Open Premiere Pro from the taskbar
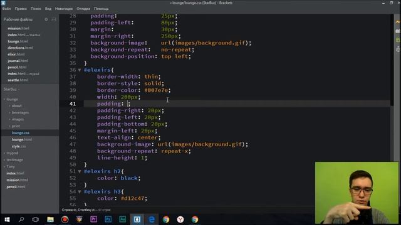 [x=93, y=219]
